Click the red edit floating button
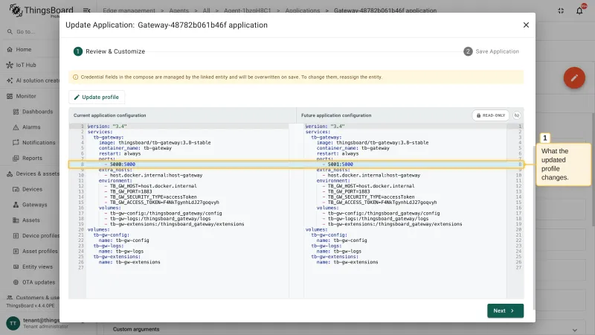The height and width of the screenshot is (335, 595). tap(573, 78)
